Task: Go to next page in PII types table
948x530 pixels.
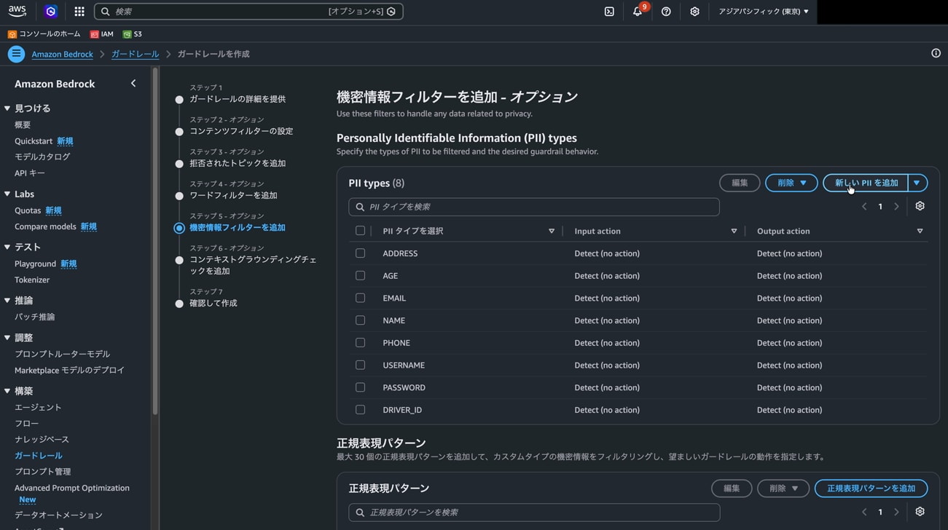Action: (x=896, y=207)
